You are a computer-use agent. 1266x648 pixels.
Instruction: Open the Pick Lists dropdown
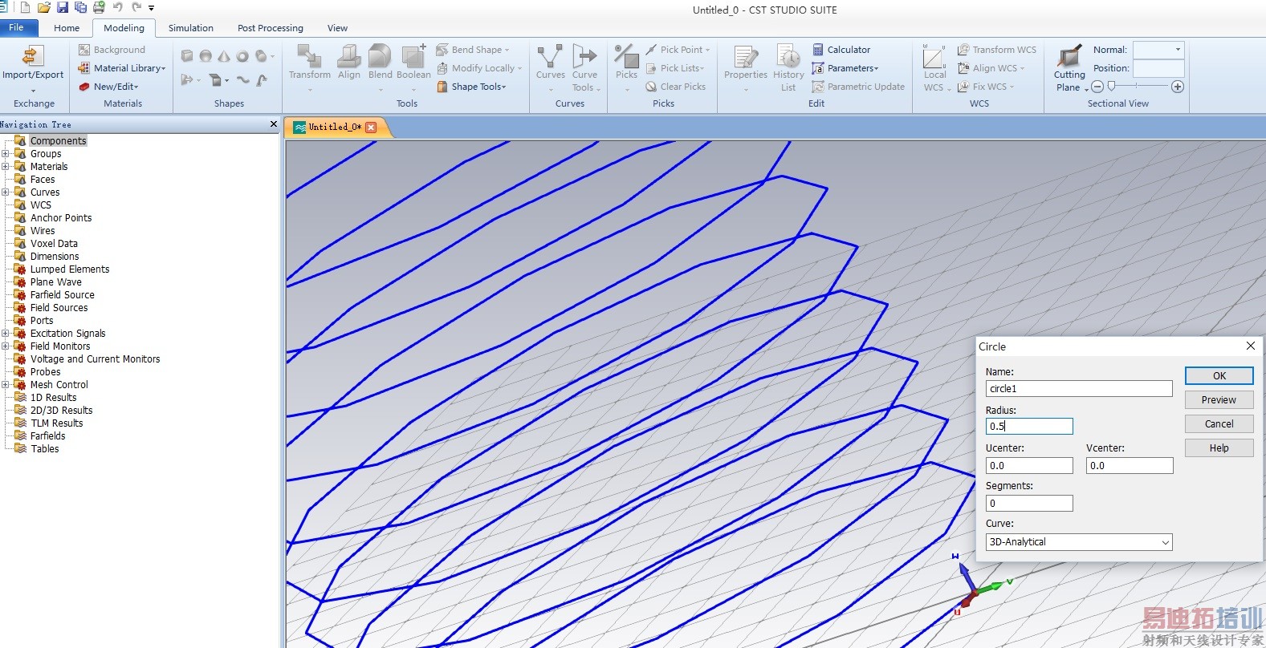(x=675, y=68)
